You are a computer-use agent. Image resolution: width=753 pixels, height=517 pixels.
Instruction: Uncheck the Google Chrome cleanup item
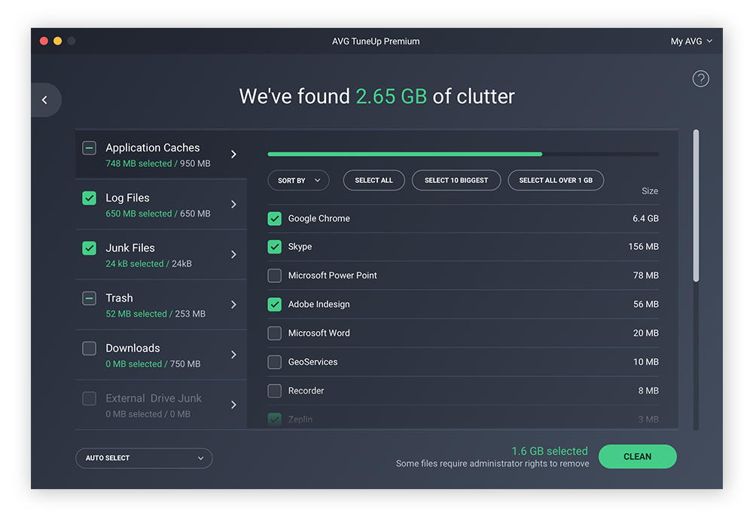coord(274,218)
